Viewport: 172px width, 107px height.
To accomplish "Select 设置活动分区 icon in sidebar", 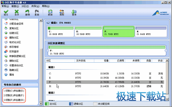I will 6,65.
